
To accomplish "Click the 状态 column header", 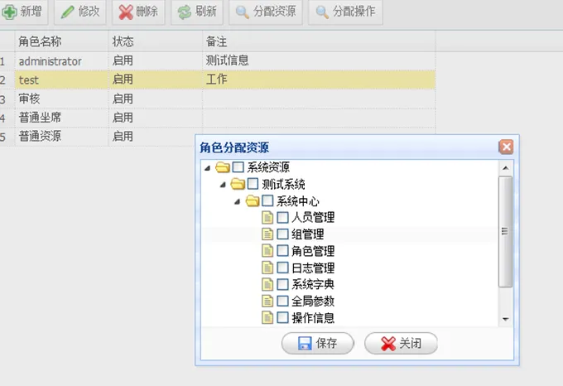I will pos(156,41).
